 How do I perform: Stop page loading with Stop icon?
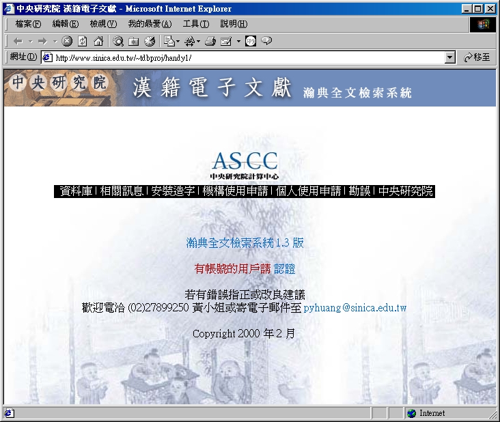(x=67, y=41)
